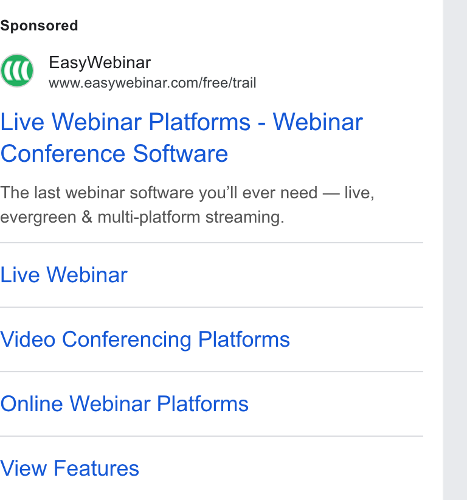Image resolution: width=467 pixels, height=500 pixels.
Task: Click the Sponsored label
Action: click(x=39, y=26)
